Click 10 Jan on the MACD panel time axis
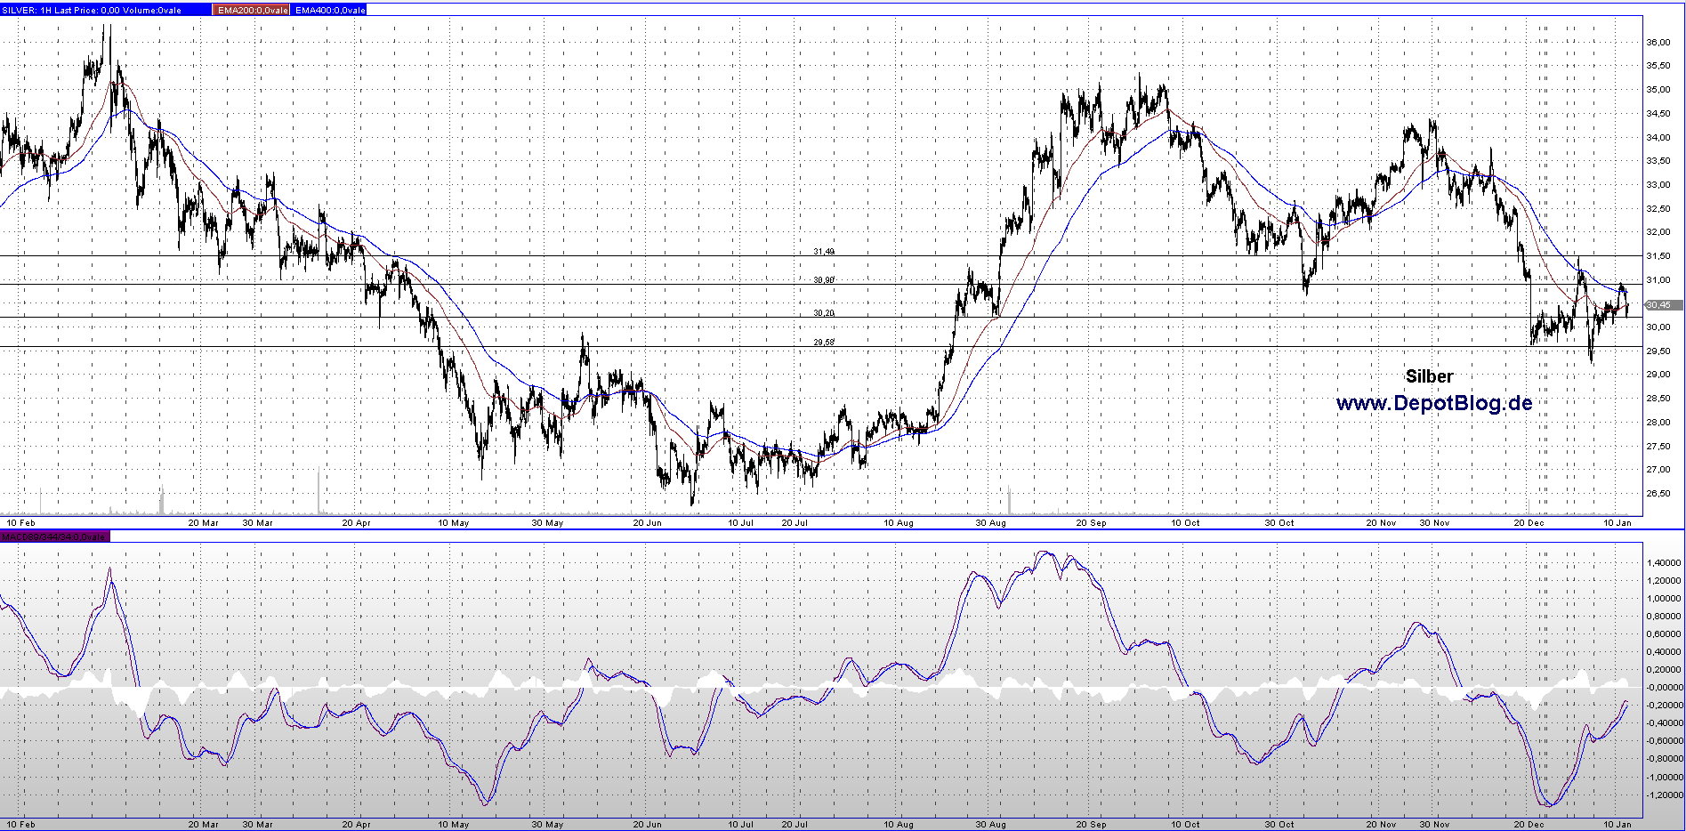The width and height of the screenshot is (1686, 831). [1617, 825]
